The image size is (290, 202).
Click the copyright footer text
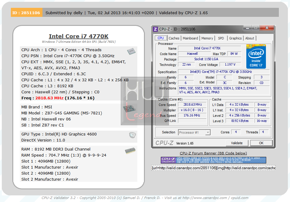coord(145,198)
